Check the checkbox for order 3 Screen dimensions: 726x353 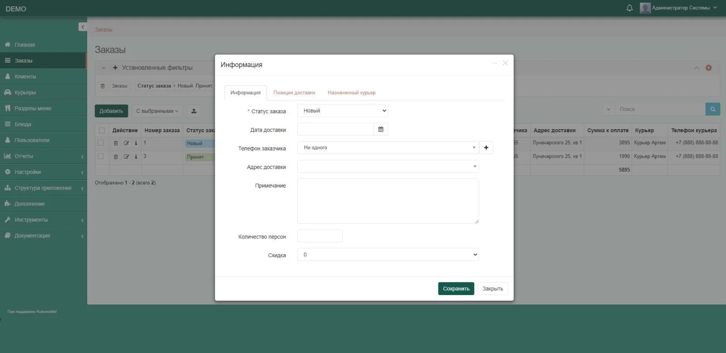(x=101, y=156)
